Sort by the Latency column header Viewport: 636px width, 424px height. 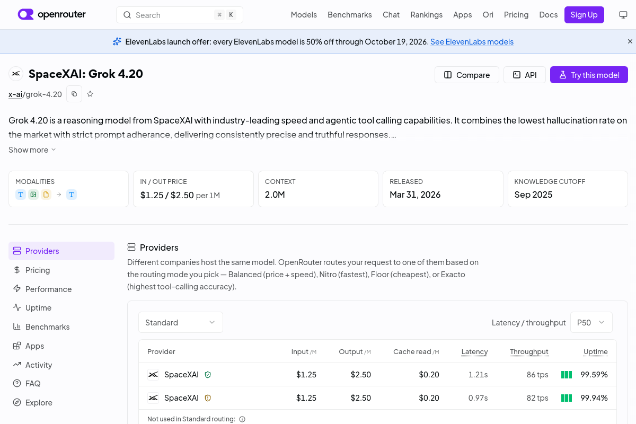click(474, 352)
